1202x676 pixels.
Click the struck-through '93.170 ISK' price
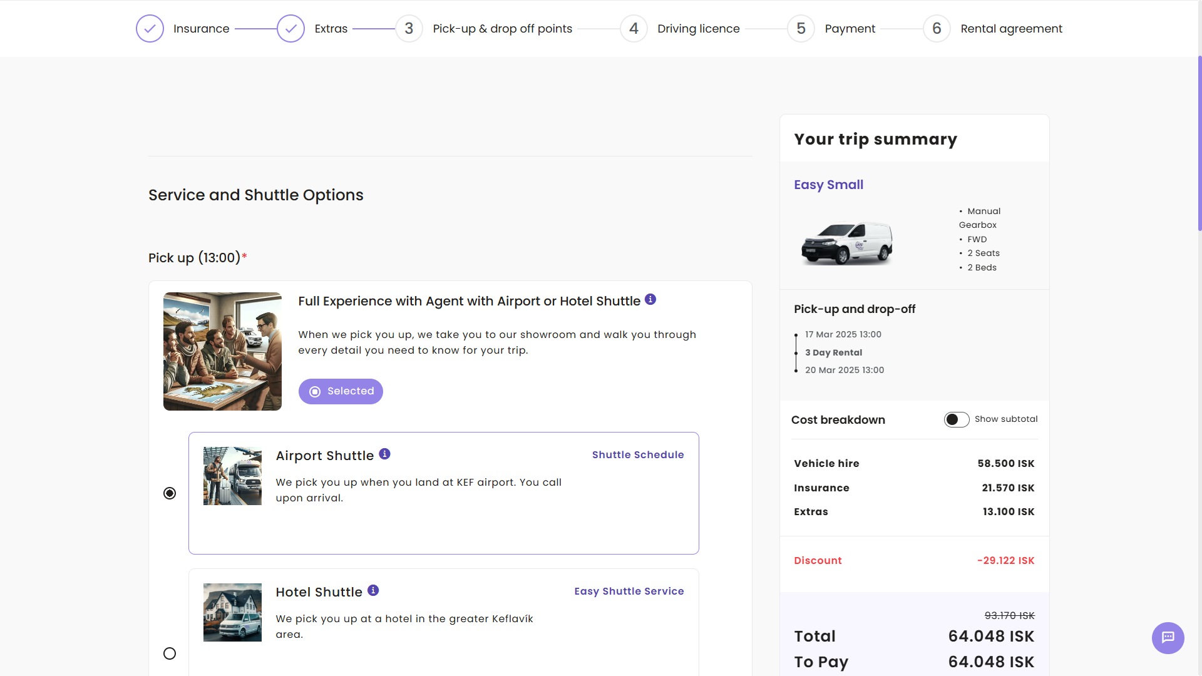click(x=1010, y=616)
